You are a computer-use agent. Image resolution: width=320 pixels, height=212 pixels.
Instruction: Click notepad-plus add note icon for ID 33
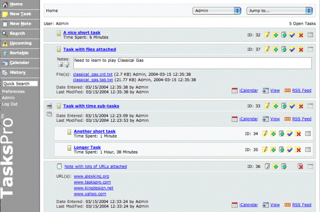click(284, 106)
